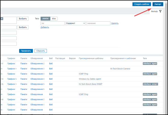168x115 pixels.
Task: Open the Графики 5 link
Action: [12, 79]
